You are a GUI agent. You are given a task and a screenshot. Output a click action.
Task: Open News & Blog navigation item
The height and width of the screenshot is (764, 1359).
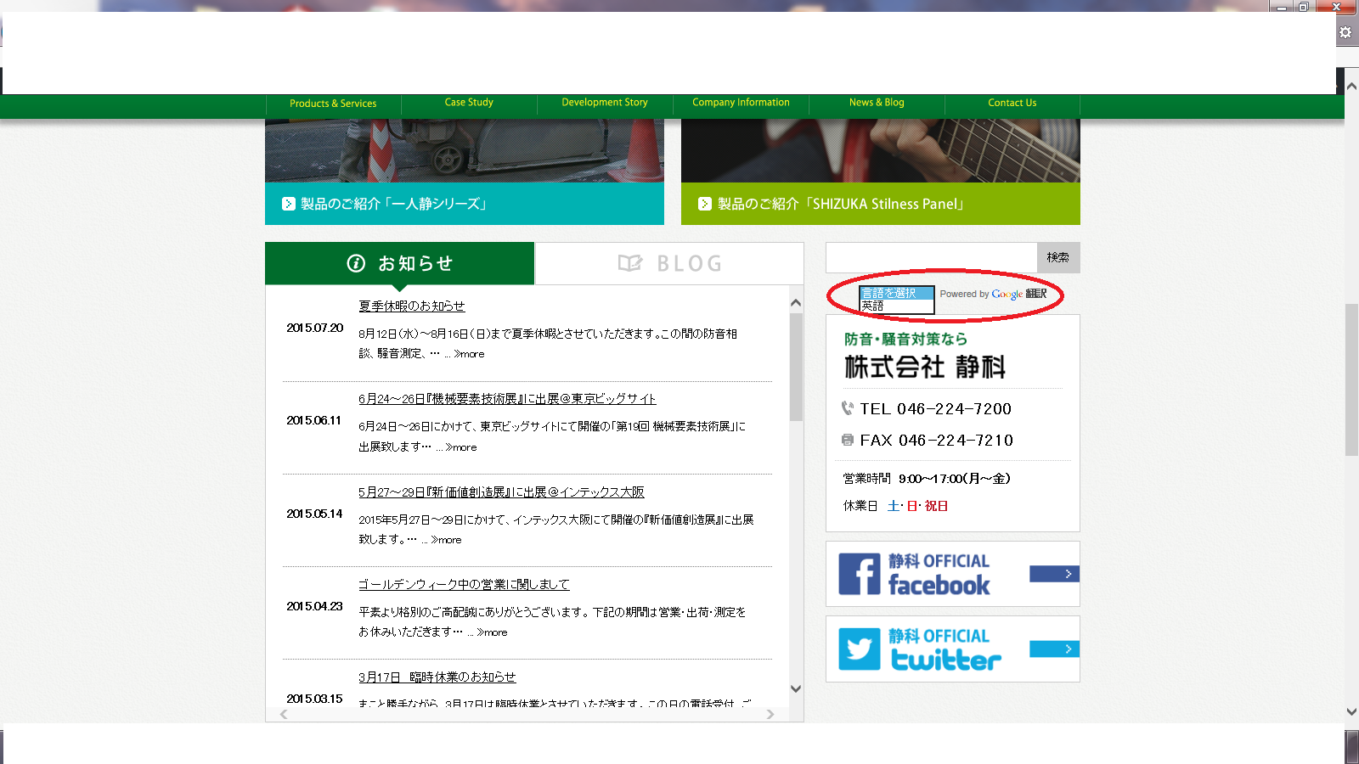click(x=877, y=103)
